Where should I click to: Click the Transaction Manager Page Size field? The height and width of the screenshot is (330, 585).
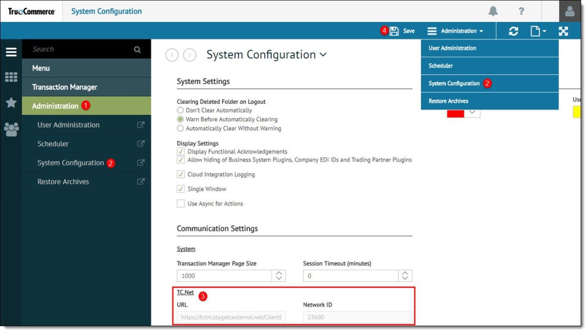(x=224, y=276)
